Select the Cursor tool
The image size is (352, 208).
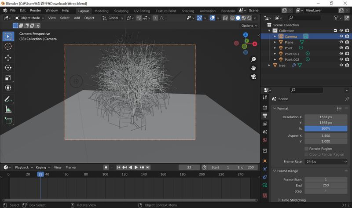pyautogui.click(x=8, y=47)
